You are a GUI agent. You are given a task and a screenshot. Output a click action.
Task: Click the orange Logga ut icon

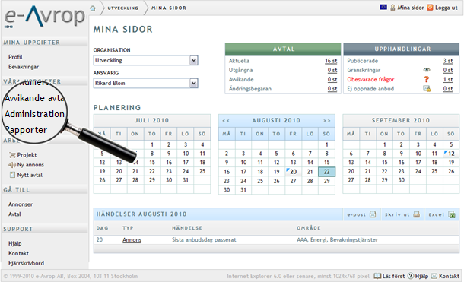pos(430,8)
